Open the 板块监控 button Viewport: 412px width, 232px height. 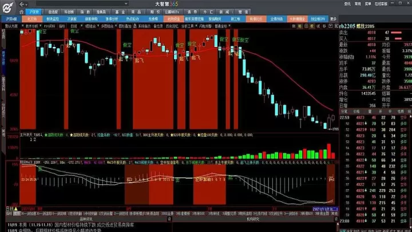pyautogui.click(x=53, y=19)
